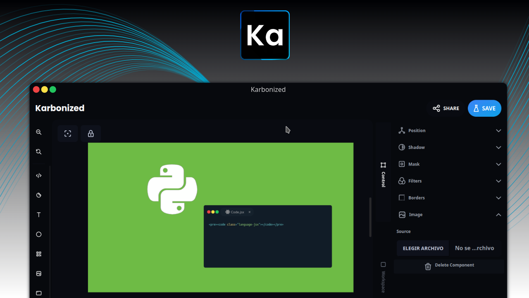Click the Position nodes icon
Viewport: 529px width, 298px height.
402,130
